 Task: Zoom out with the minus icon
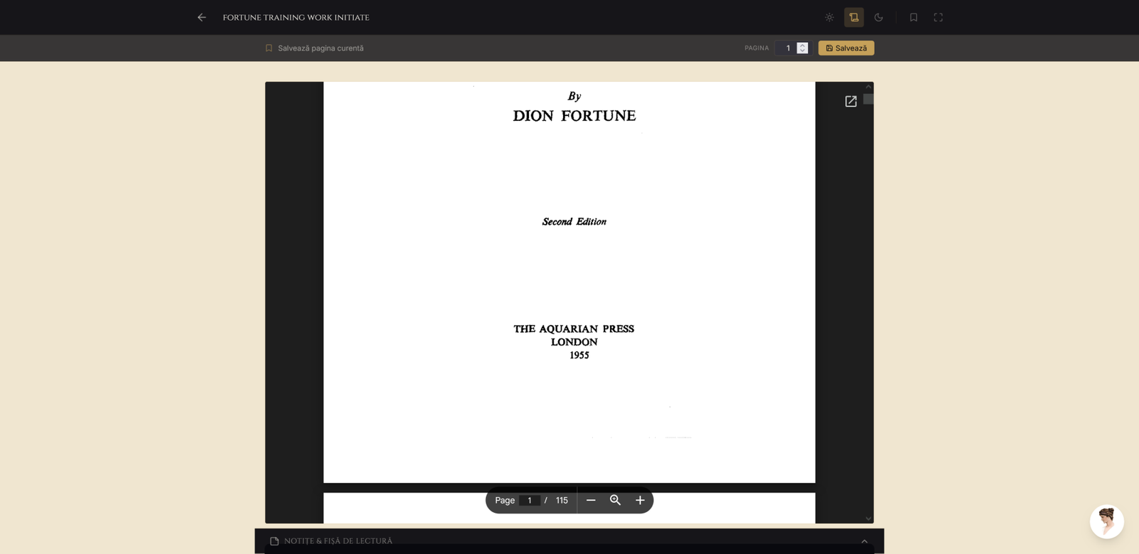tap(591, 501)
